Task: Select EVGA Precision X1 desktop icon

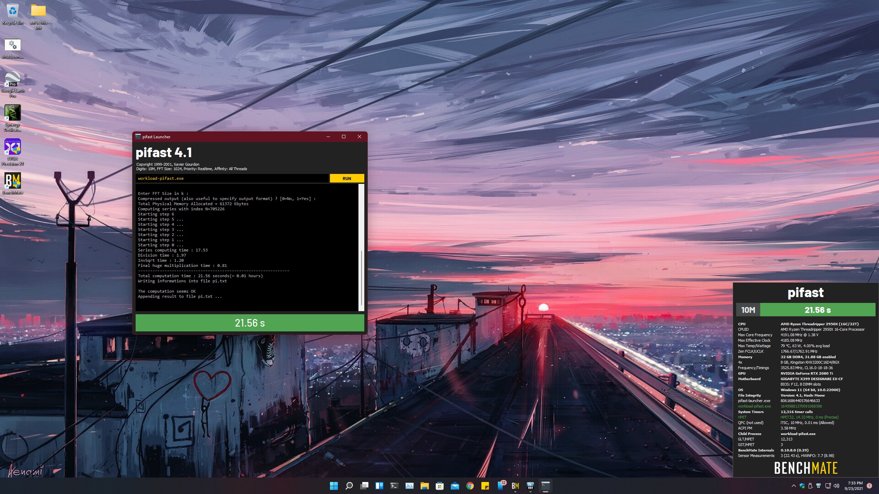Action: pyautogui.click(x=13, y=152)
